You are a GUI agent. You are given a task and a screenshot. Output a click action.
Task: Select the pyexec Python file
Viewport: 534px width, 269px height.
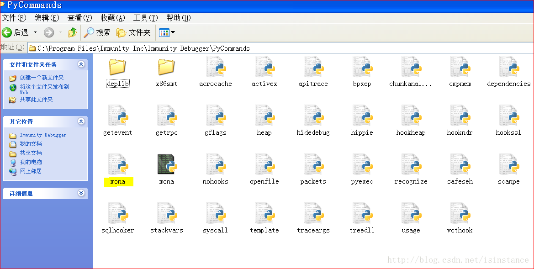[x=362, y=164]
